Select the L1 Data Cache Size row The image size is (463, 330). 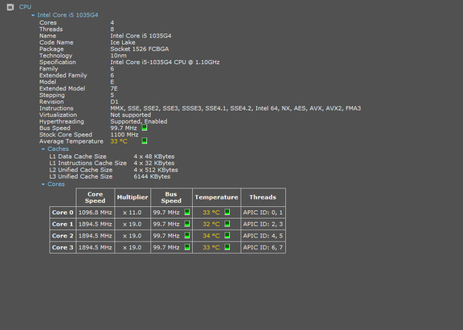pyautogui.click(x=112, y=157)
